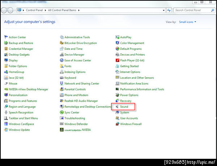Image resolution: width=217 pixels, height=166 pixels.
Task: Open the Sync Center icon
Action: [61, 112]
